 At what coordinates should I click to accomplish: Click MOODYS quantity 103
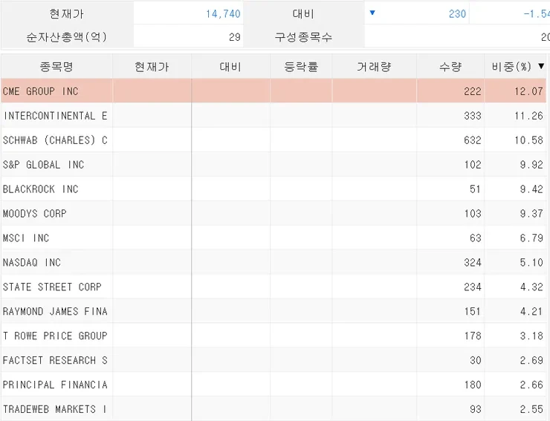click(473, 214)
